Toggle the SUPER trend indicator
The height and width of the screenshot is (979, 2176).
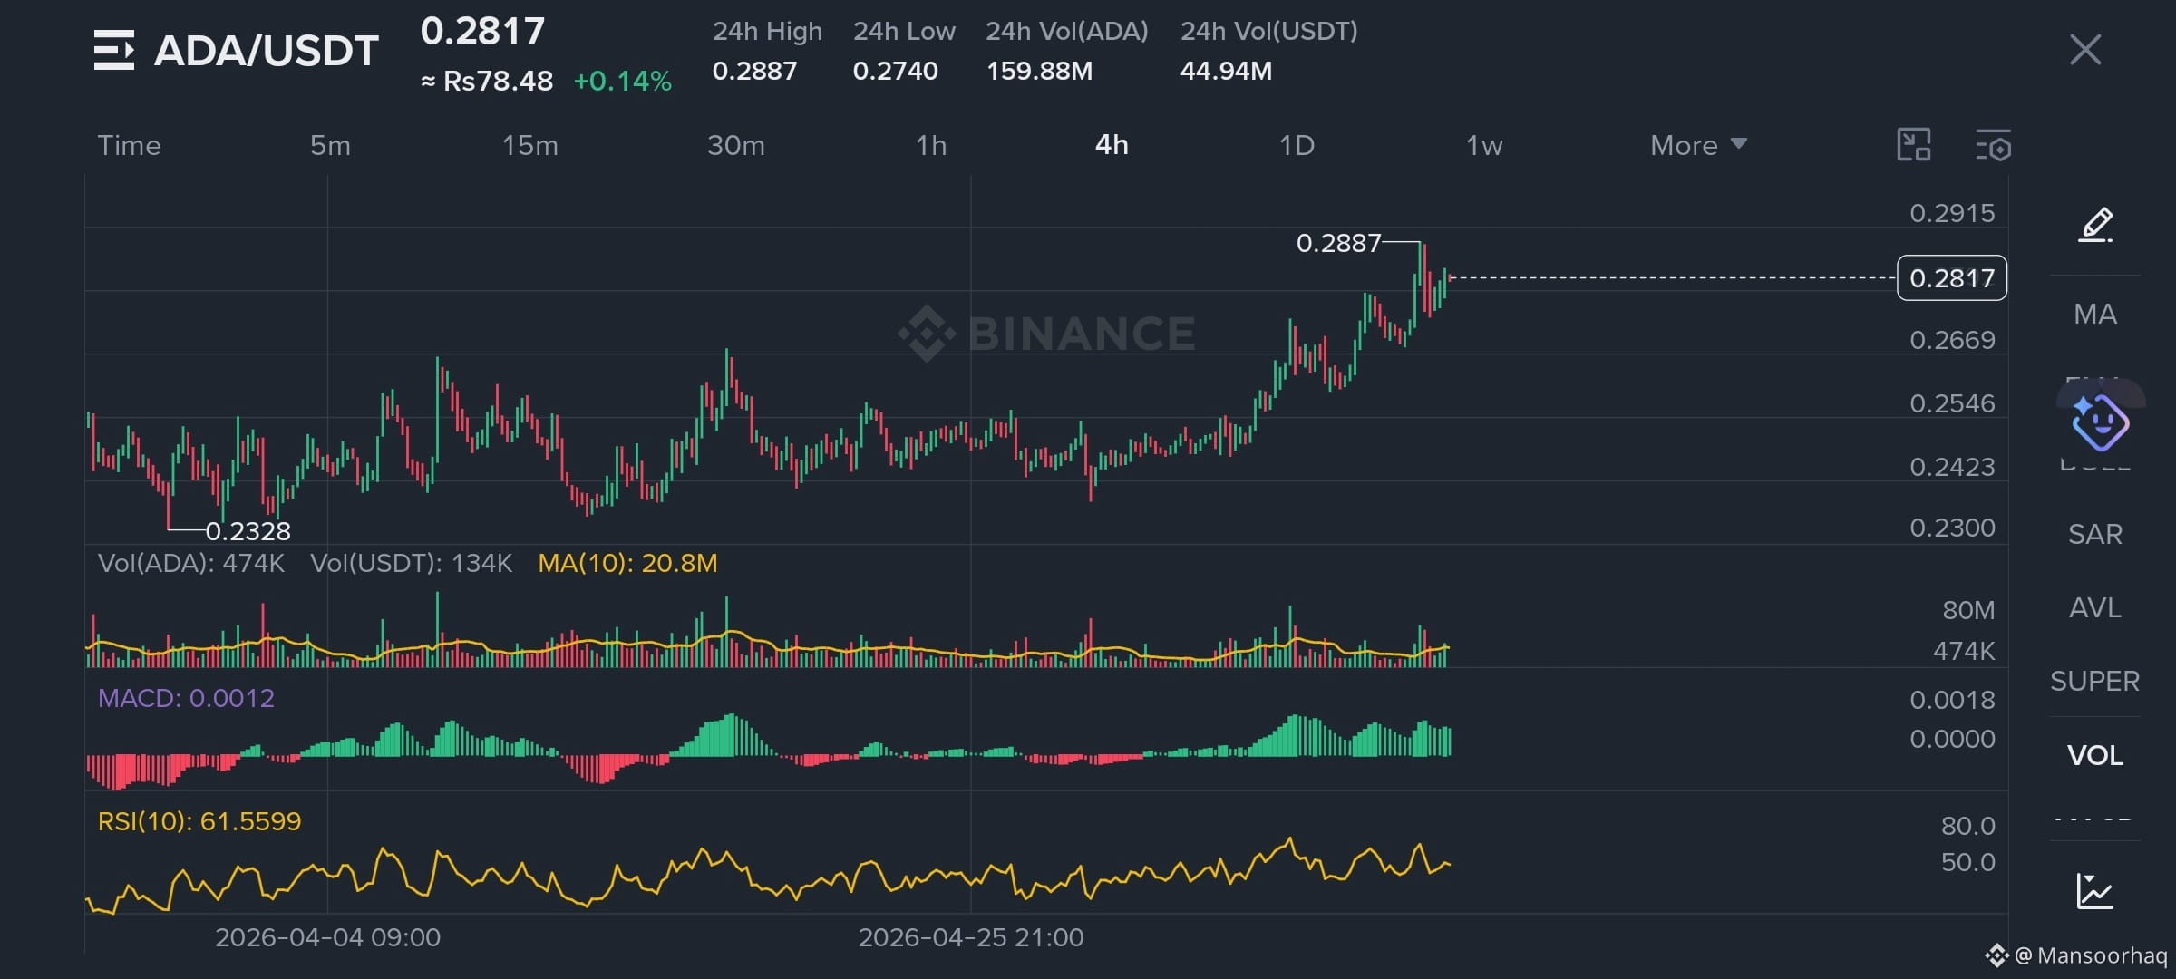(2095, 681)
